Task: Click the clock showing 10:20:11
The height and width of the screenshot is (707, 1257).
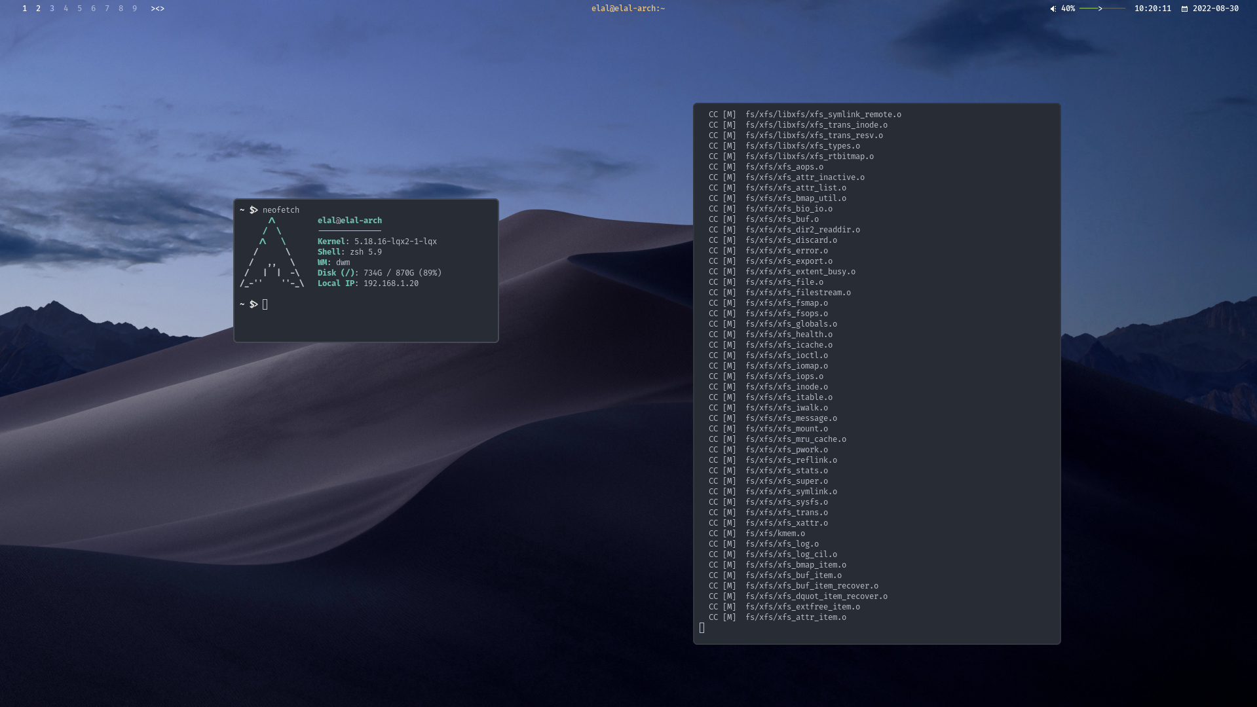Action: (1152, 9)
